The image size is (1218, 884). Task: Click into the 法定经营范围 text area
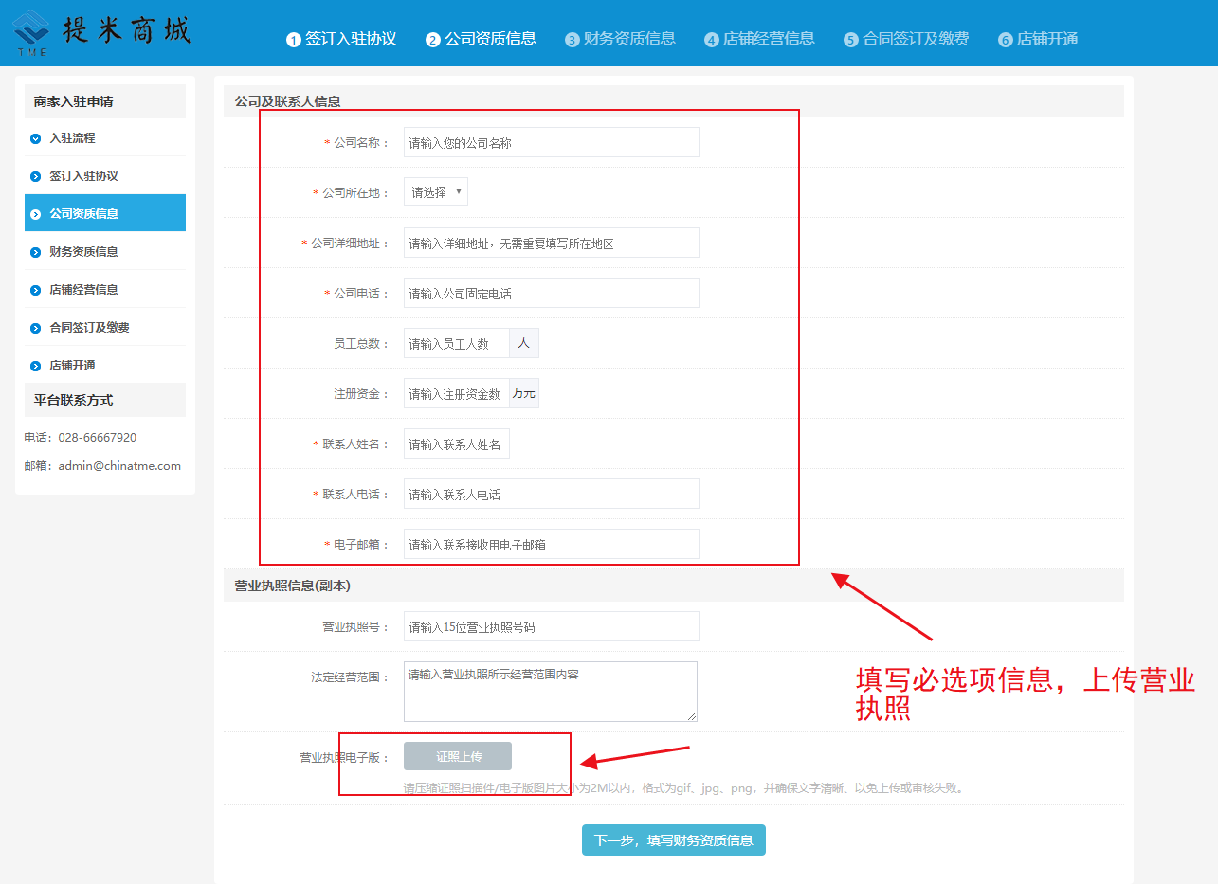point(550,692)
